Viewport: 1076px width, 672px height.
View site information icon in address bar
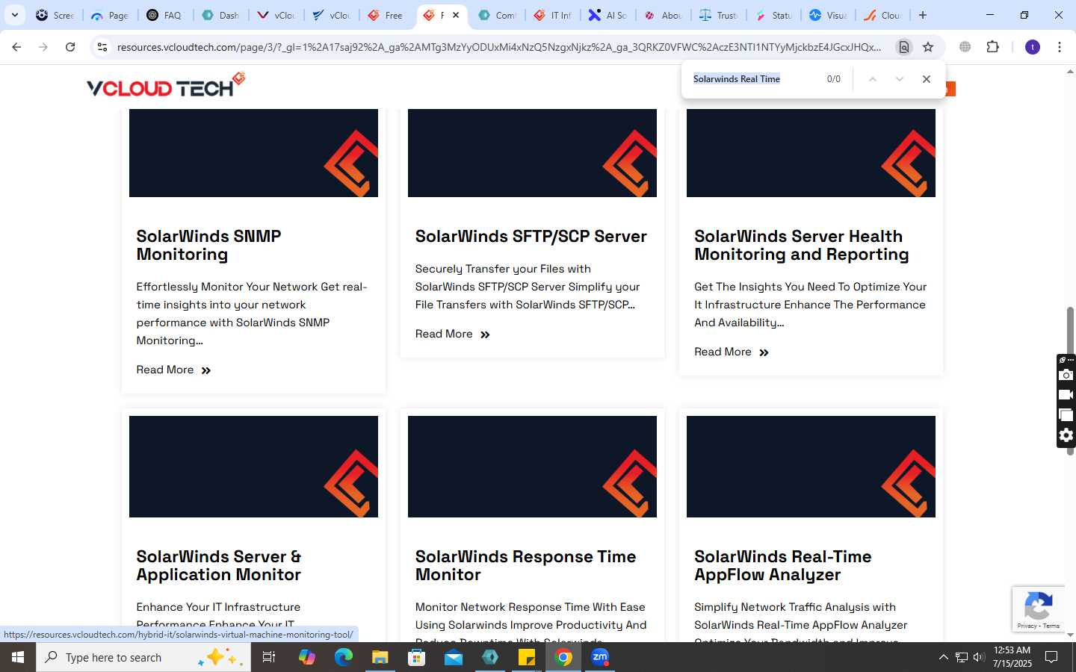click(x=102, y=47)
